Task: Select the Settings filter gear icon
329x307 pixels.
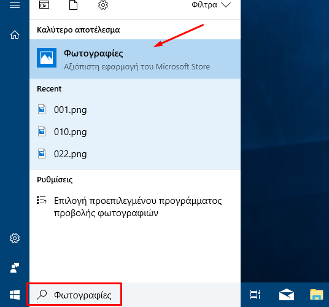Action: 103,5
